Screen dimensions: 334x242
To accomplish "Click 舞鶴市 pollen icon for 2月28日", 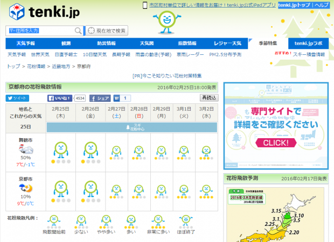I will click(139, 151).
